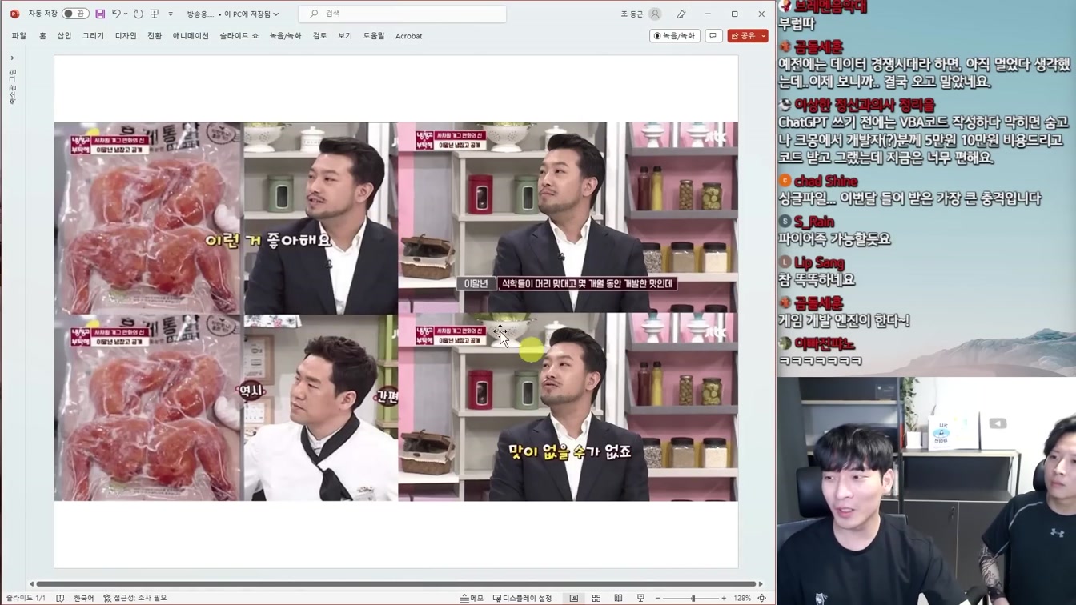Switch to the 삽입 ribbon tab
Screen dimensions: 1076x605
tap(64, 36)
